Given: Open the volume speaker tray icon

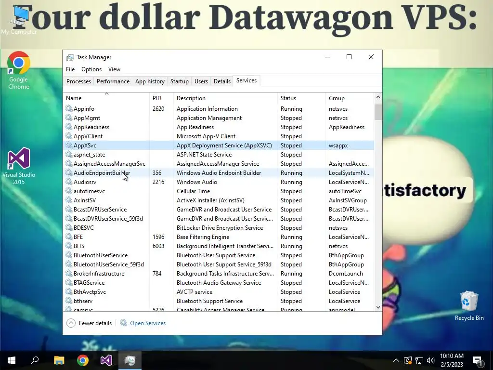Looking at the screenshot, I should (x=430, y=360).
